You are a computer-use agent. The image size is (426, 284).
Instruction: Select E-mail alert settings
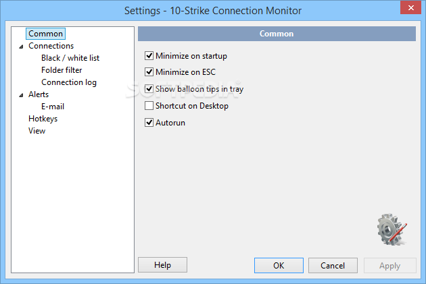pos(53,107)
